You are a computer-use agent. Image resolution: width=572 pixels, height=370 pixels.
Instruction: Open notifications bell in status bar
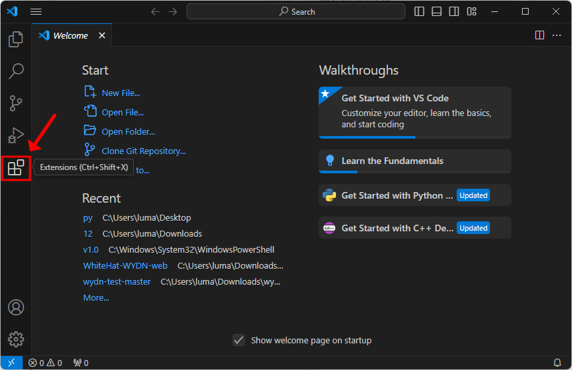557,363
